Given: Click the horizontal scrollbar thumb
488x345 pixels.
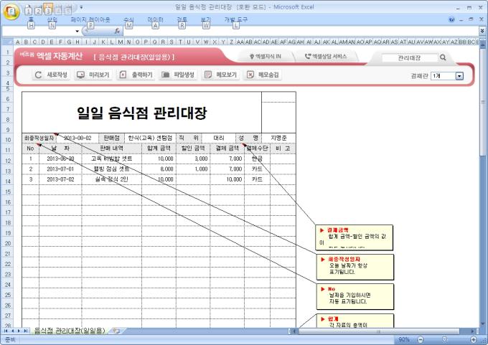Looking at the screenshot, I should pyautogui.click(x=379, y=331).
